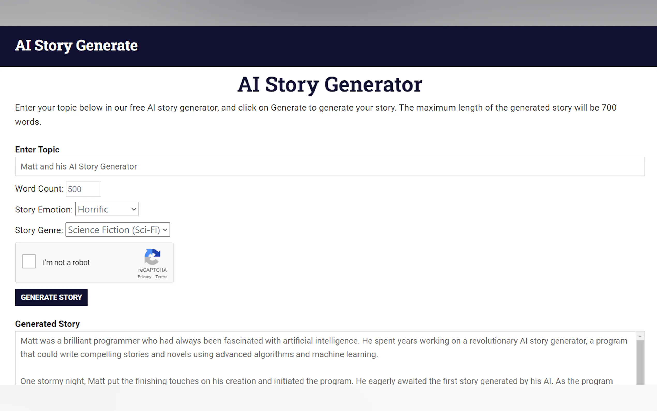Focus the Enter Topic text field

330,166
